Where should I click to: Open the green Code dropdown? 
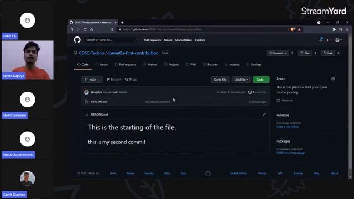pos(261,80)
